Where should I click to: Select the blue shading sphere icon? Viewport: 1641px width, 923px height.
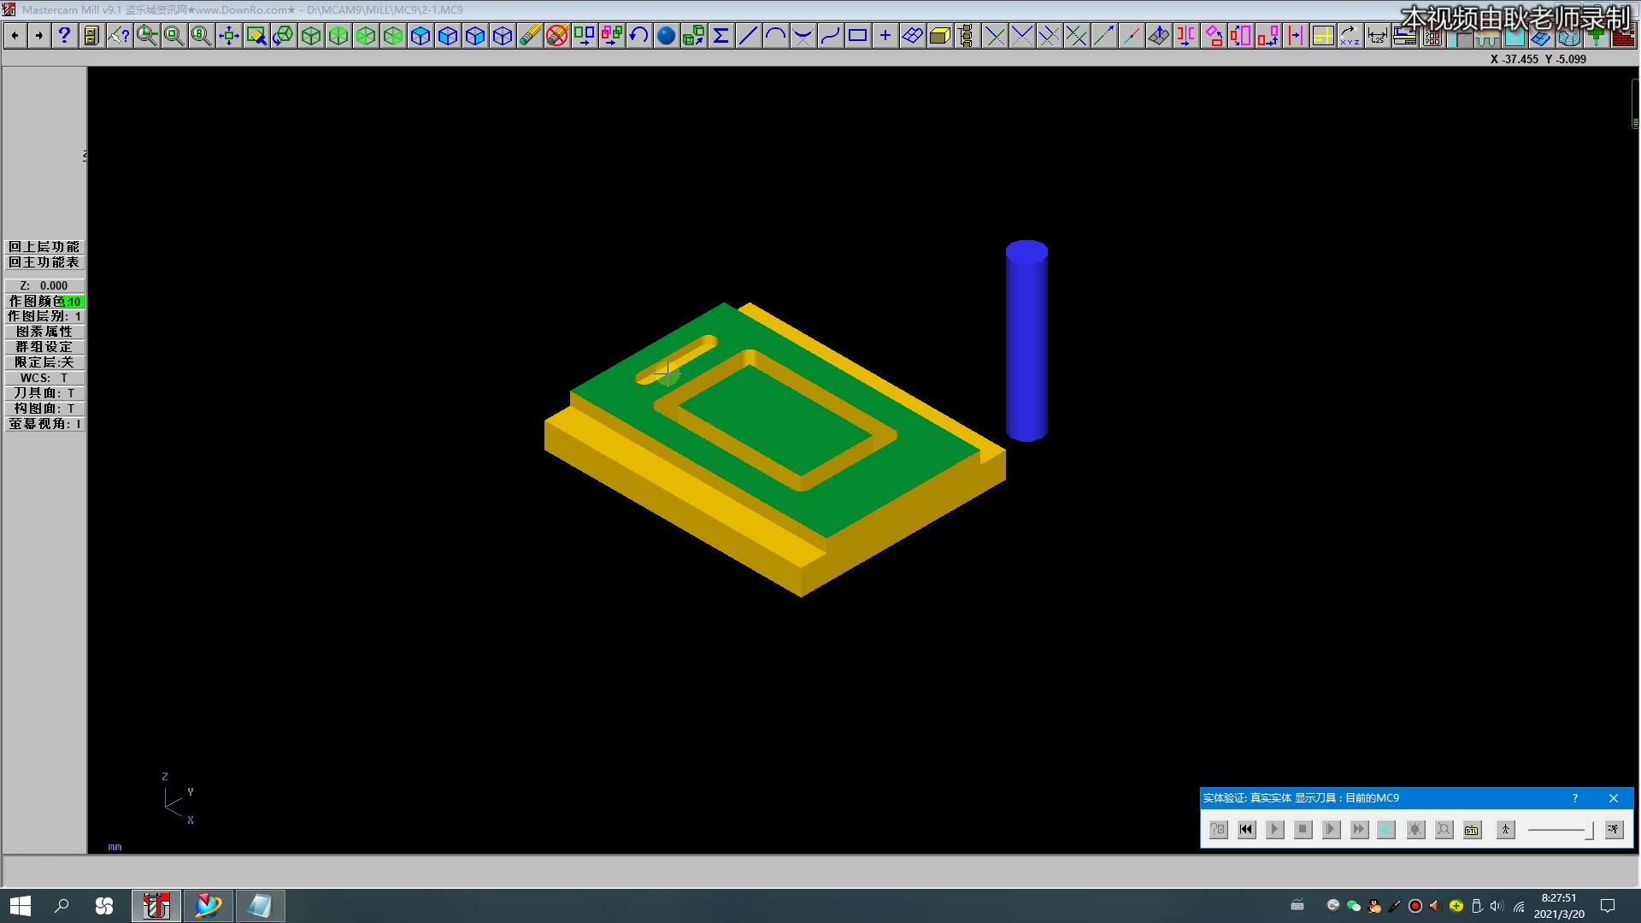pos(666,36)
